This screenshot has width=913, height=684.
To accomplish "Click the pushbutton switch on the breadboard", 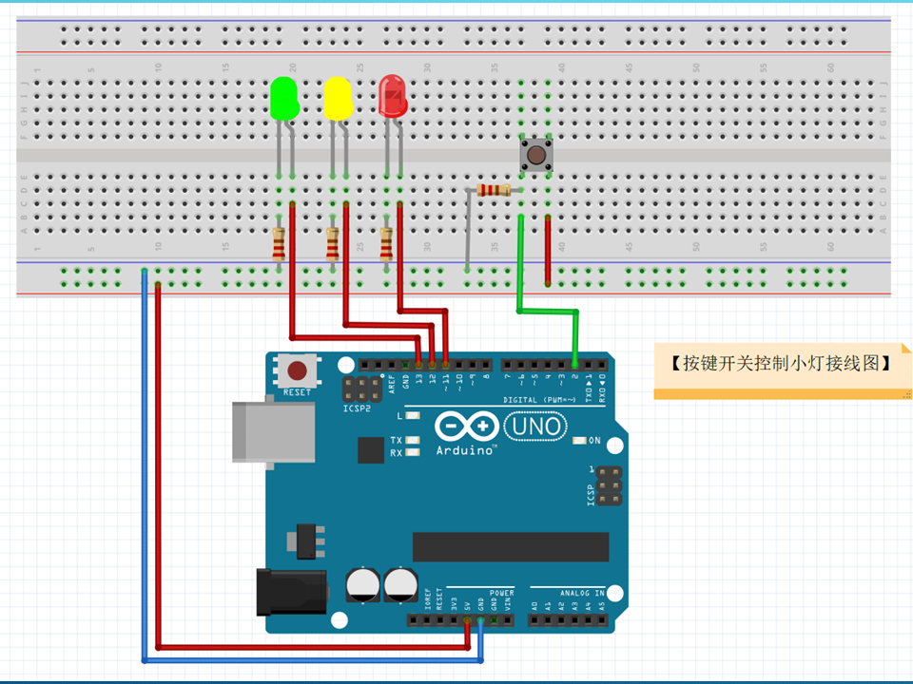I will (536, 155).
